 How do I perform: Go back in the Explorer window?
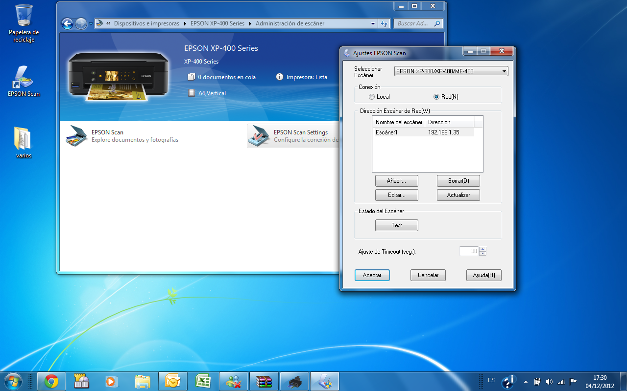point(67,23)
